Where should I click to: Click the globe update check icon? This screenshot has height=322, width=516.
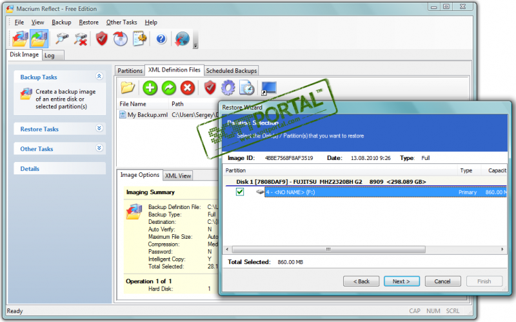pyautogui.click(x=182, y=39)
